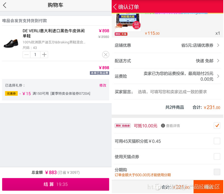Expand 运费险 insurance details
The width and height of the screenshot is (224, 194).
point(167,76)
